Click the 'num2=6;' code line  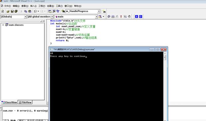coord(61,32)
